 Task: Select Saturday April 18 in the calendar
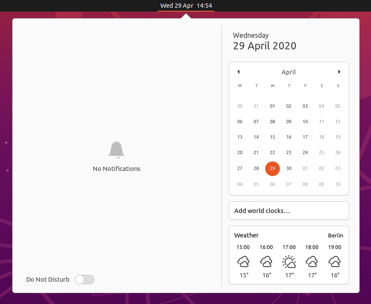tap(322, 137)
